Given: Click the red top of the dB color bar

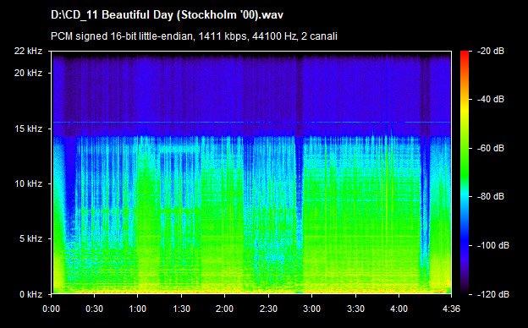Looking at the screenshot, I should coord(465,56).
